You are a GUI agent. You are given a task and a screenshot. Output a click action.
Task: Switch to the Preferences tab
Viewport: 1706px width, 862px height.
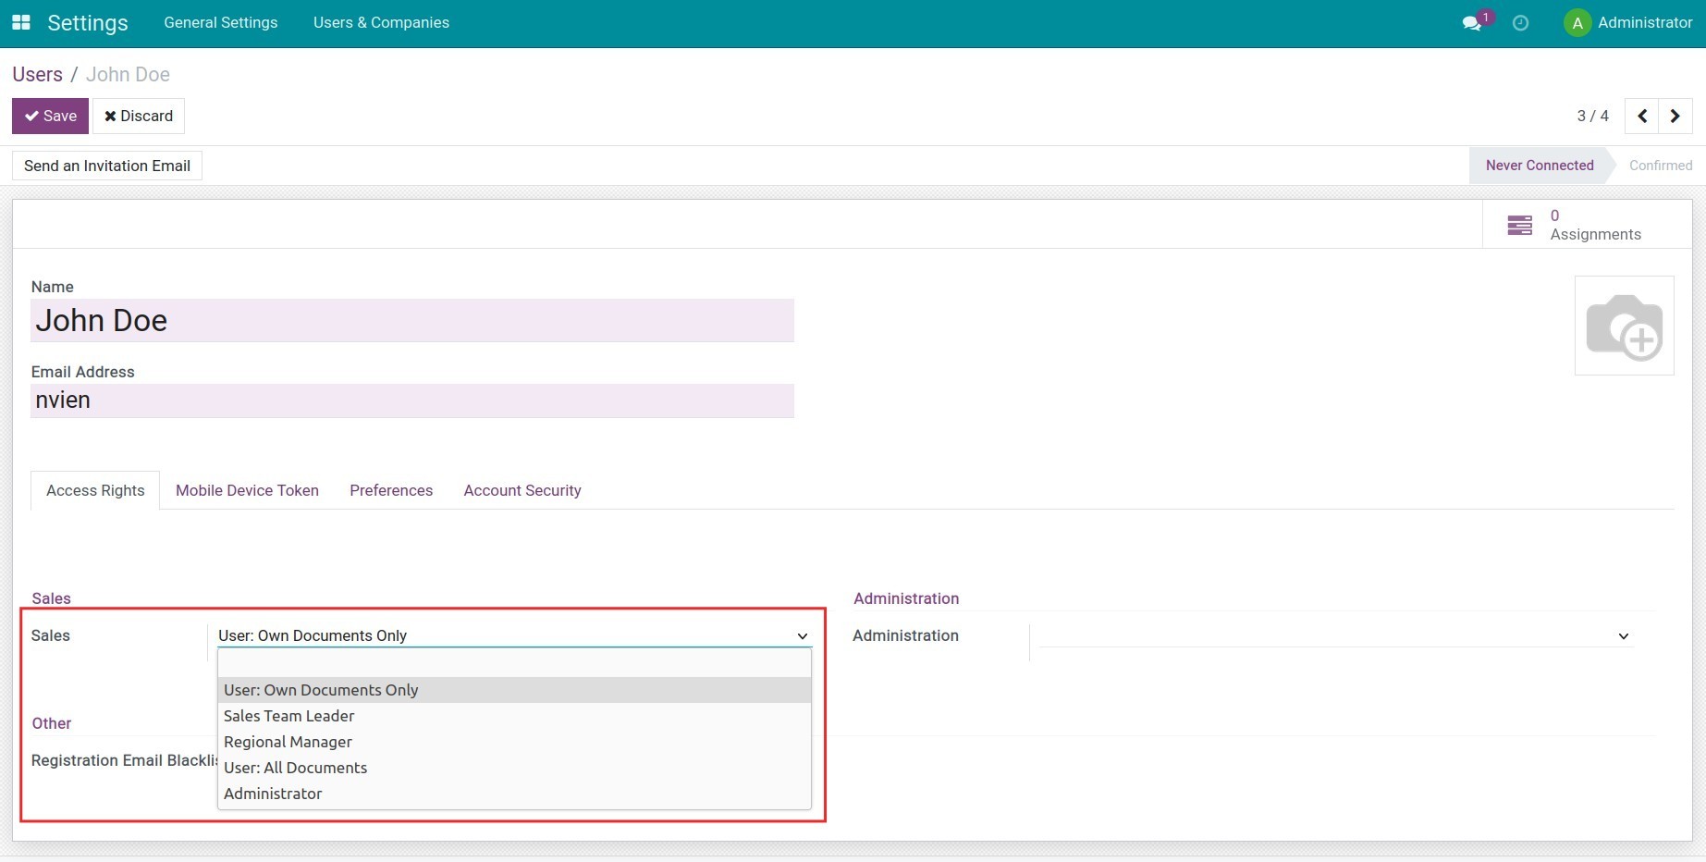391,490
